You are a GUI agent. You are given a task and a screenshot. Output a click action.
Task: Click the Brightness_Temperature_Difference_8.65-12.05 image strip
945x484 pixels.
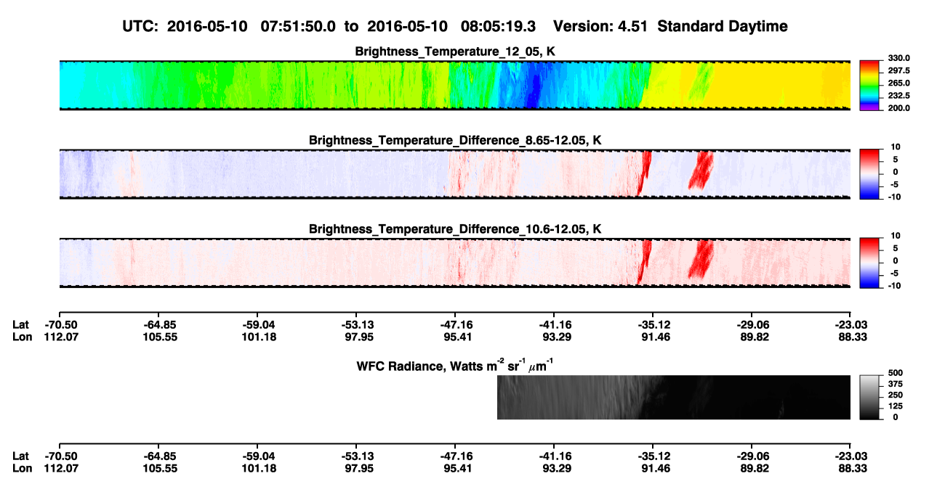[x=454, y=174]
